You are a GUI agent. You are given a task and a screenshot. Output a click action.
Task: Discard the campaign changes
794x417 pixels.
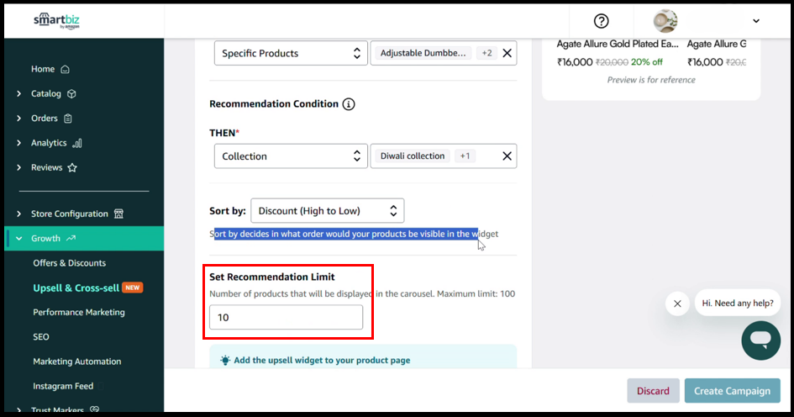(x=653, y=391)
